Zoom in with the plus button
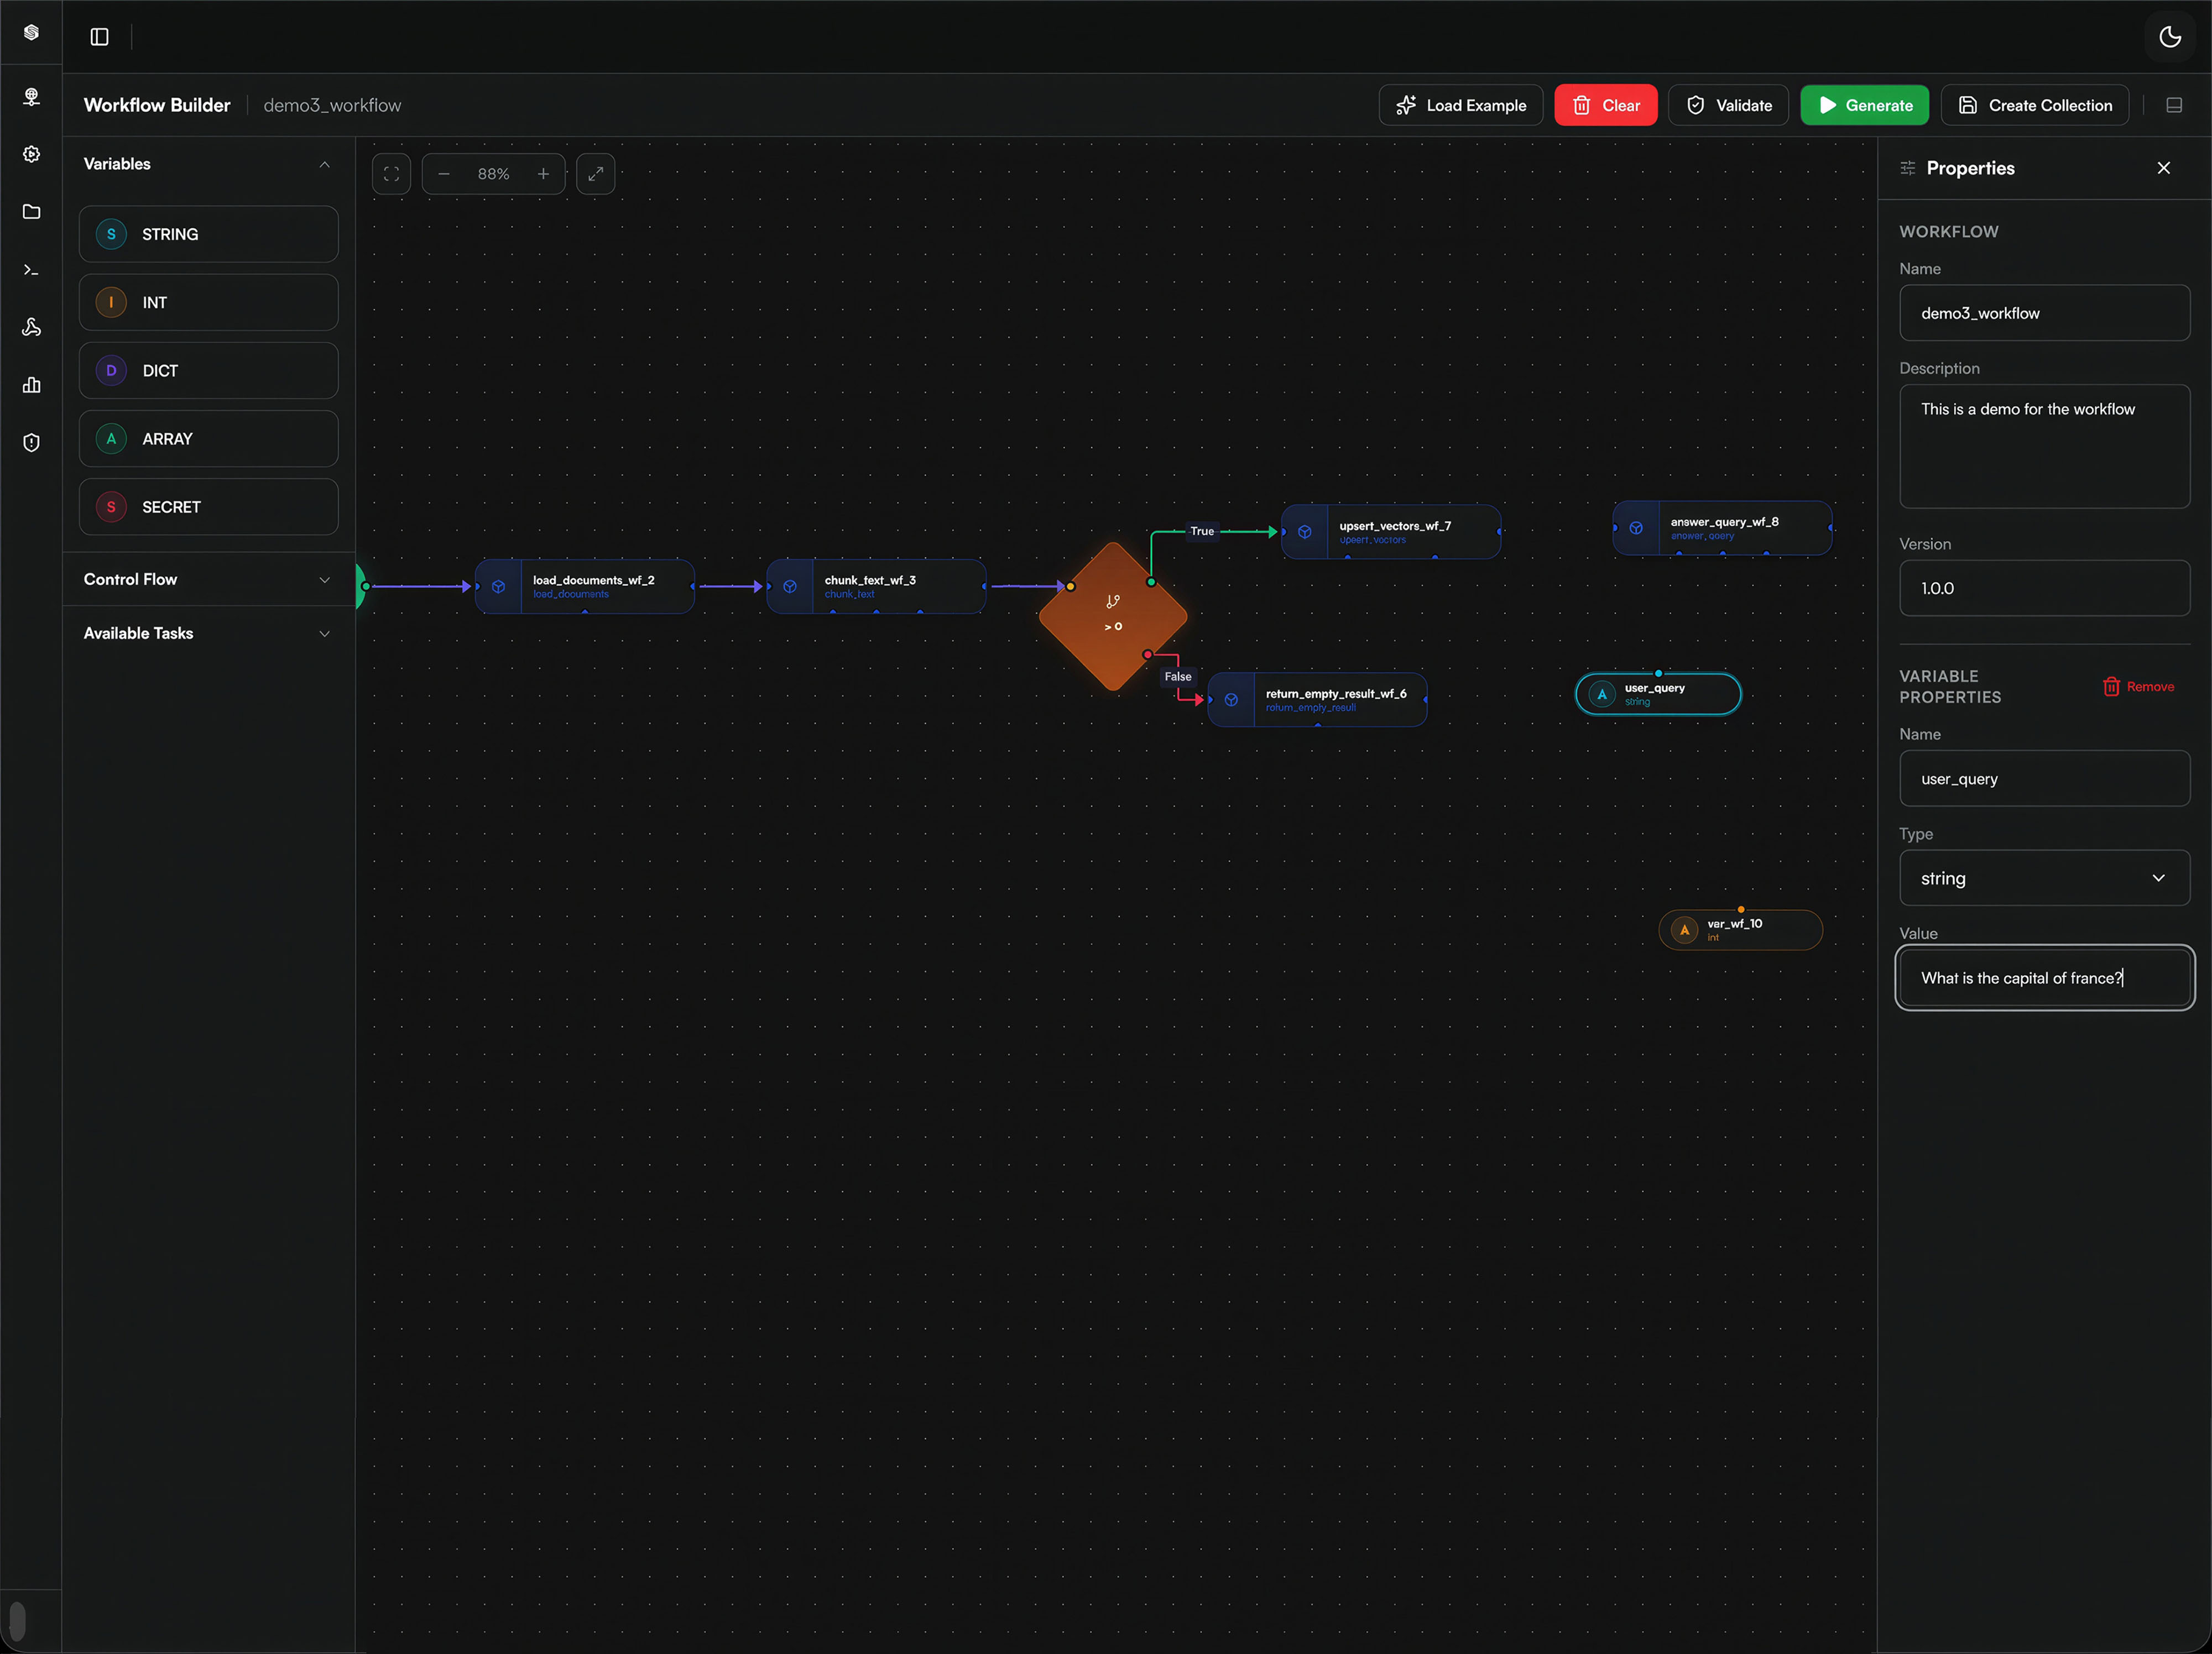This screenshot has width=2212, height=1654. click(x=543, y=174)
